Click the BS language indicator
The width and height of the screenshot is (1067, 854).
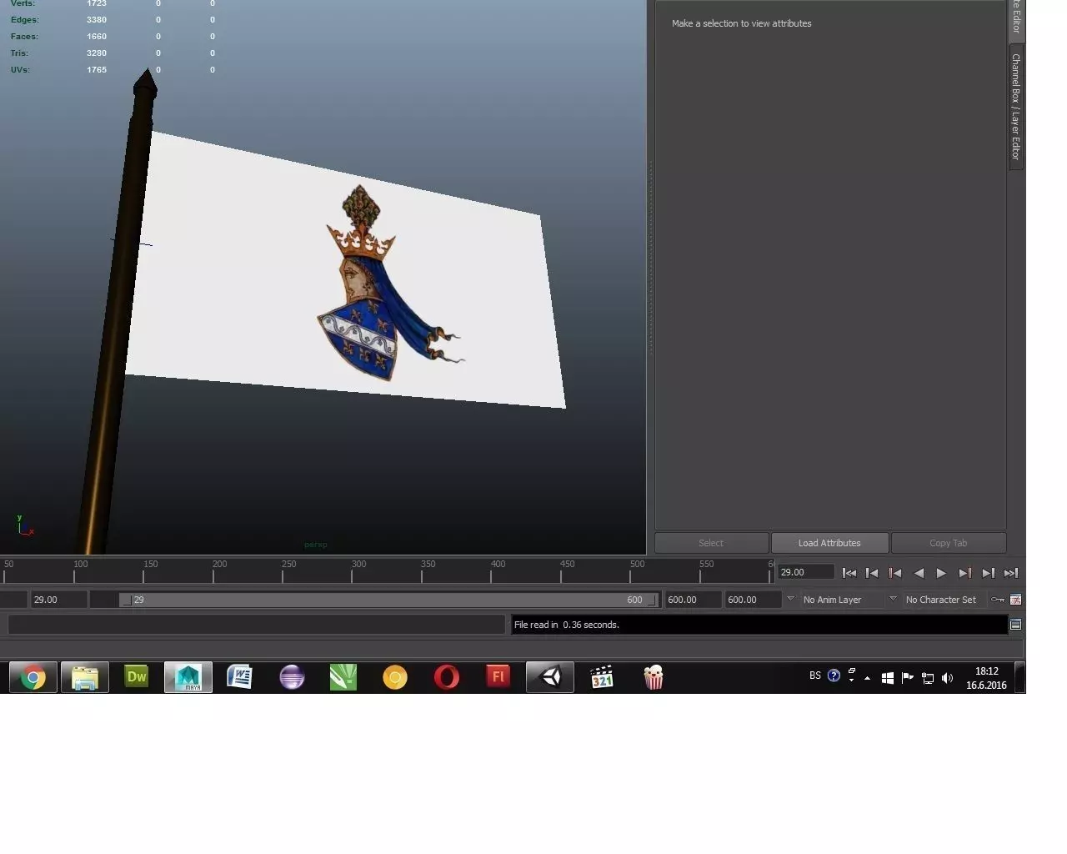(x=815, y=676)
